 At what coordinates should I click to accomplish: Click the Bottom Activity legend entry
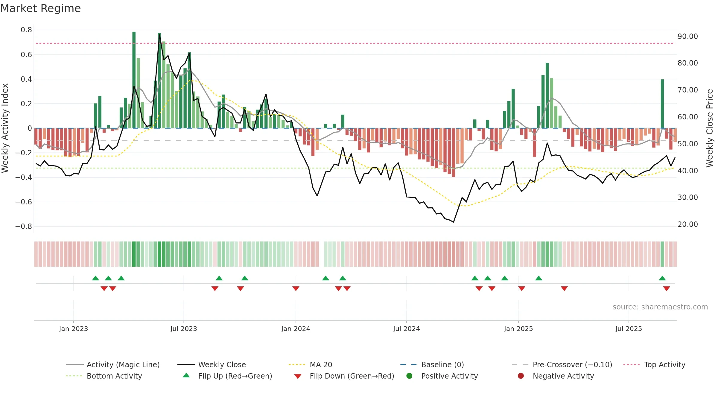coord(104,376)
